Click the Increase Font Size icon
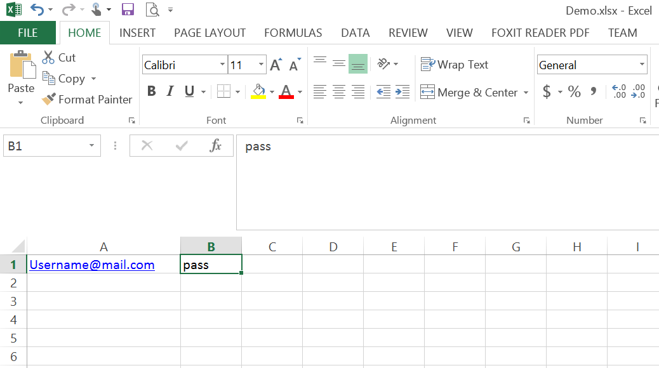The width and height of the screenshot is (659, 368). [x=275, y=63]
